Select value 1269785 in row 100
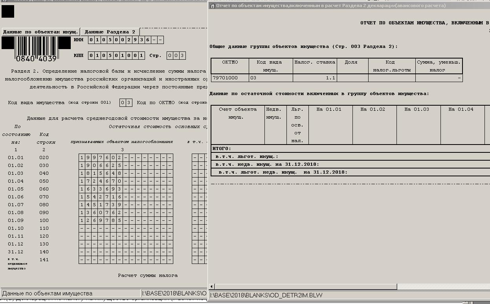The height and width of the screenshot is (304, 490). coord(126,220)
